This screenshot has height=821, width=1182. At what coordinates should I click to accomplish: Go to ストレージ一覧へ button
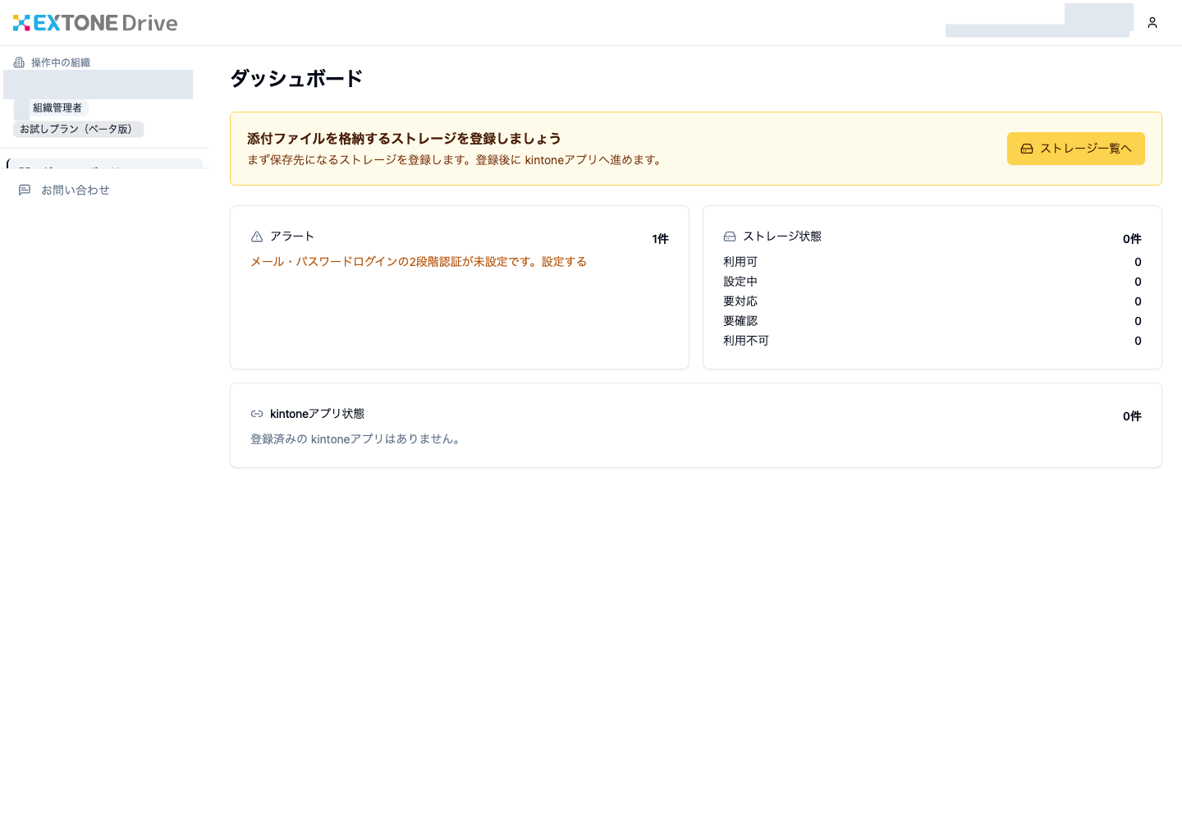(1076, 149)
